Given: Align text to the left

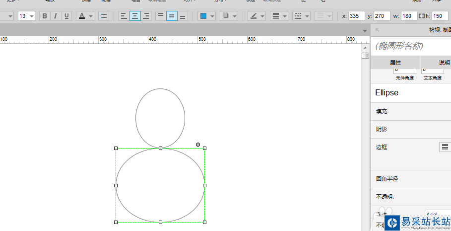Looking at the screenshot, I should tap(124, 16).
